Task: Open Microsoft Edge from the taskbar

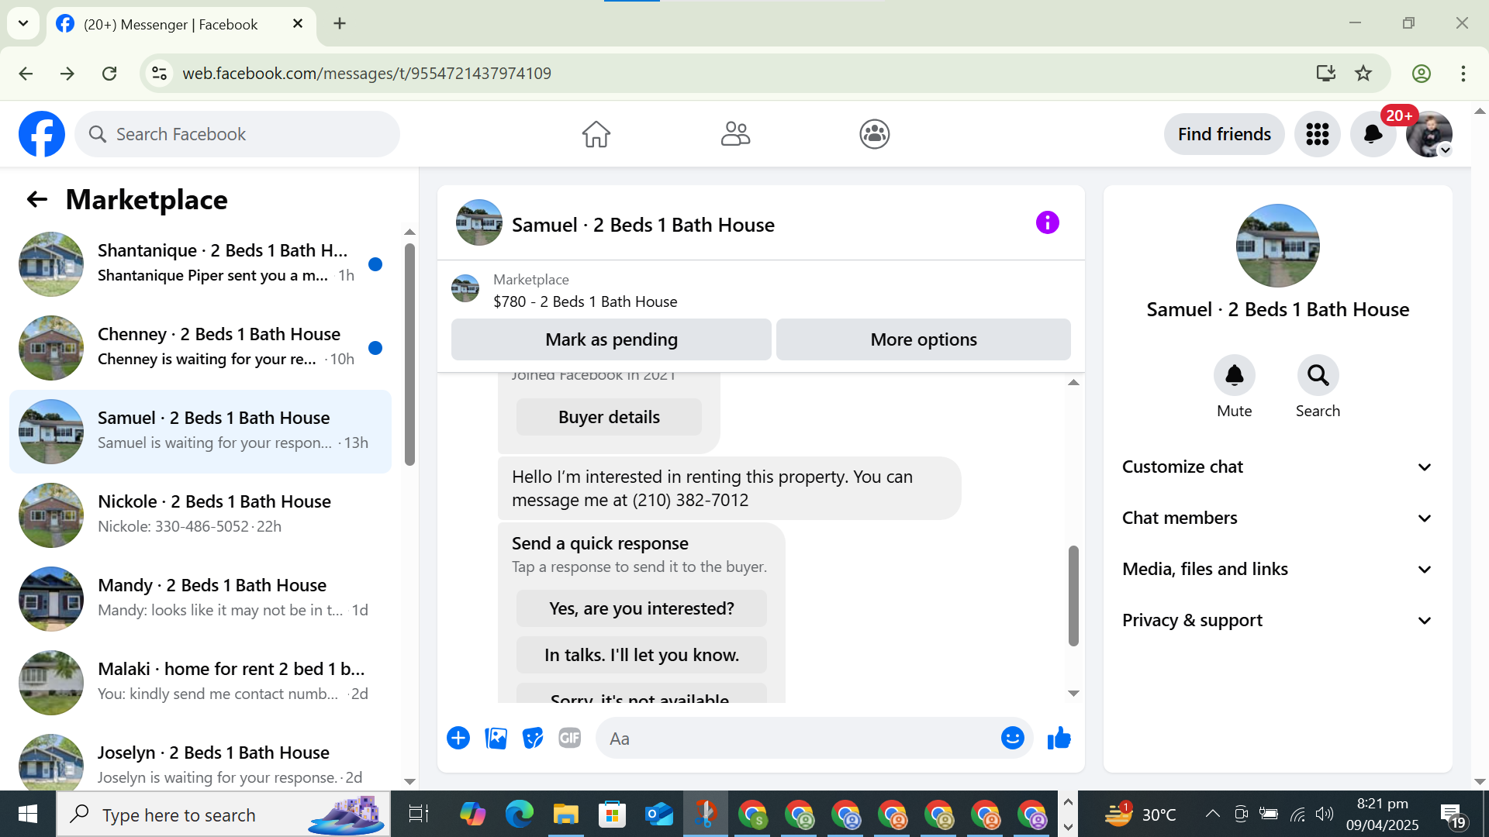Action: point(519,814)
